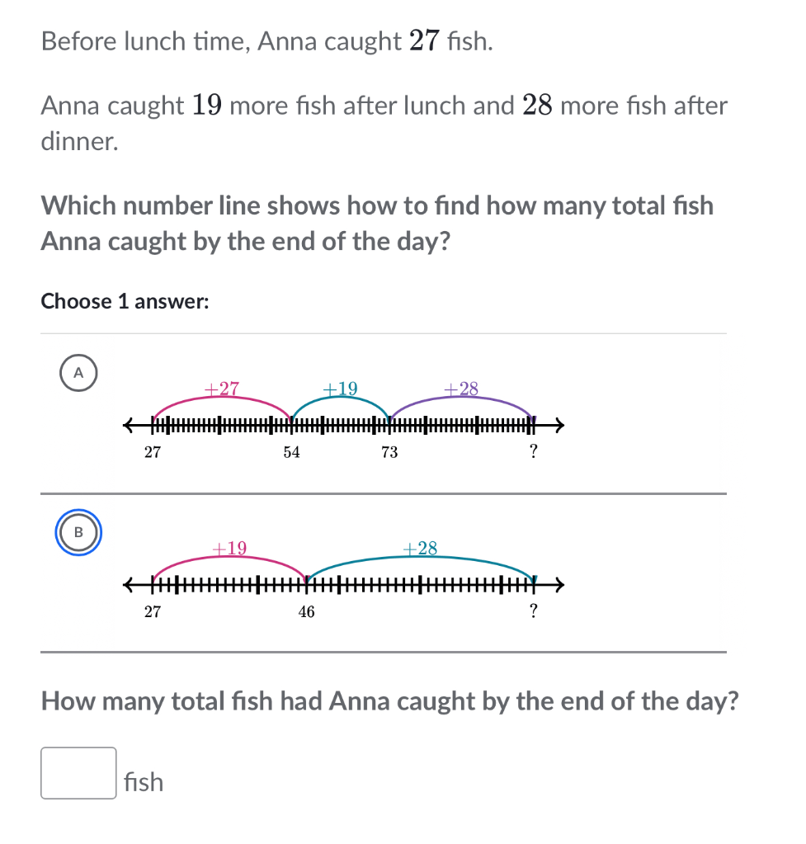Click the teal +19 arc label in option A
This screenshot has height=844, width=806.
tap(340, 389)
